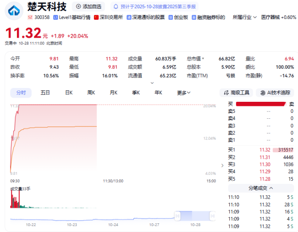
Task: Collapse the 分笔成交 trade list
Action: (x=271, y=188)
